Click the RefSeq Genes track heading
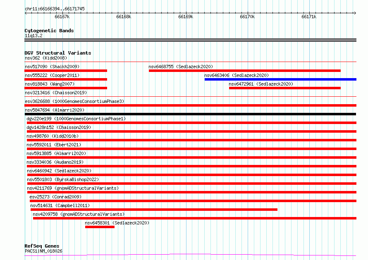The height and width of the screenshot is (260, 368). [42, 246]
